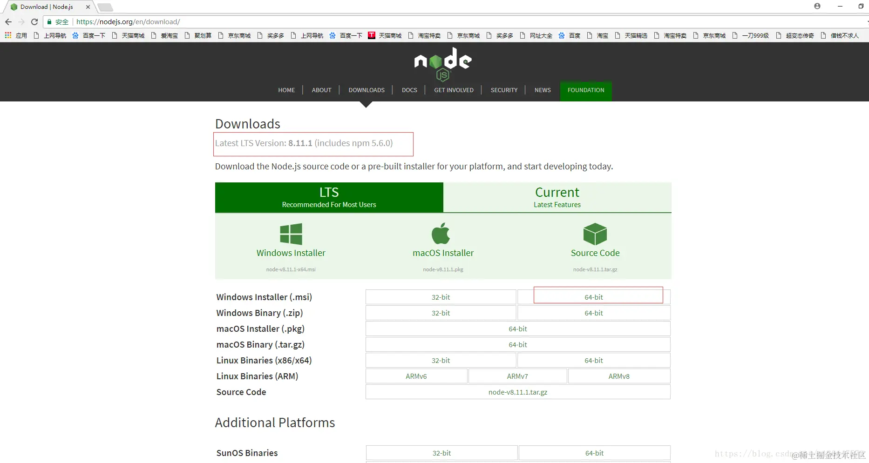Open GET INVOLVED navigation item
This screenshot has width=869, height=463.
tap(454, 90)
